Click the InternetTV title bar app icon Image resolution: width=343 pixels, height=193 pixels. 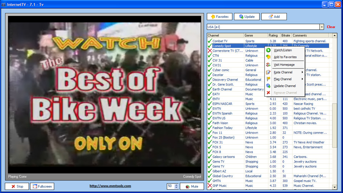coord(3,4)
